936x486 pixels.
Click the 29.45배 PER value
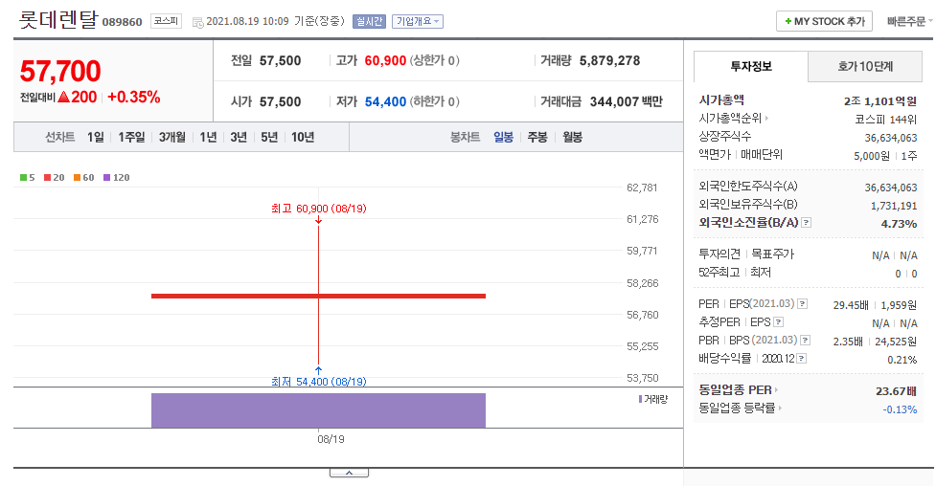coord(851,305)
